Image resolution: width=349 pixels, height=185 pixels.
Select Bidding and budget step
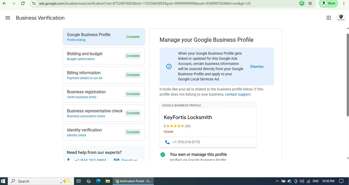pos(104,56)
